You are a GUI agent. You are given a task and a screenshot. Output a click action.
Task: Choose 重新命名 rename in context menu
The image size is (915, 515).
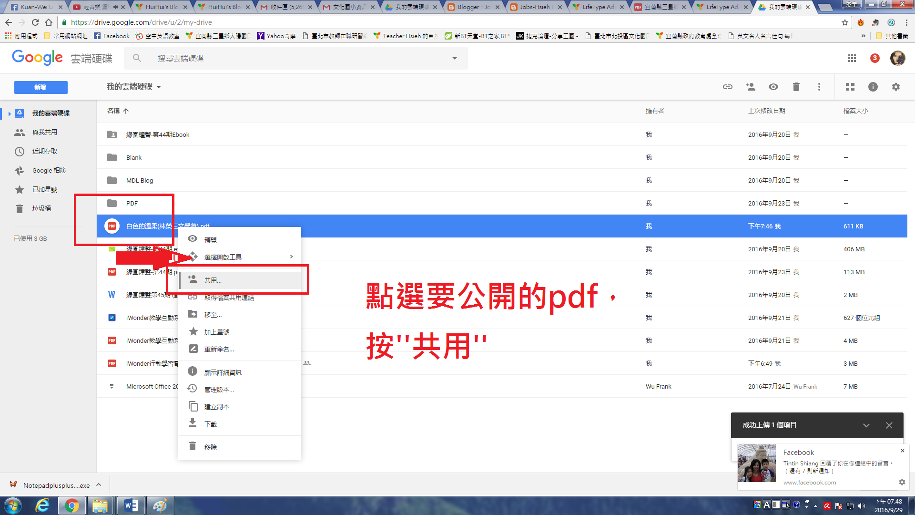(239, 349)
